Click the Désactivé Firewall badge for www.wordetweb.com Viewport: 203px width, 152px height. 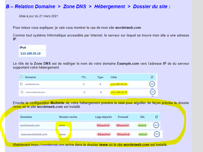123,134
